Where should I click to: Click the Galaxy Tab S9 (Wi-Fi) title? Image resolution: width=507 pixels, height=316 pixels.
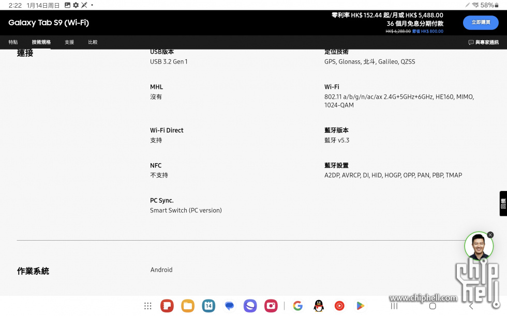(49, 23)
